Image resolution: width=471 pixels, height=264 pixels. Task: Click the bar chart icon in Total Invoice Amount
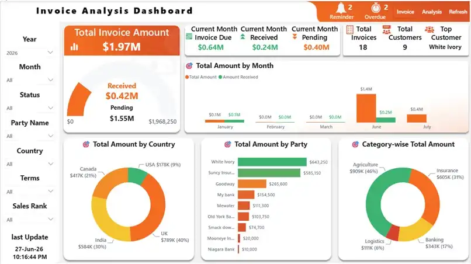[74, 47]
